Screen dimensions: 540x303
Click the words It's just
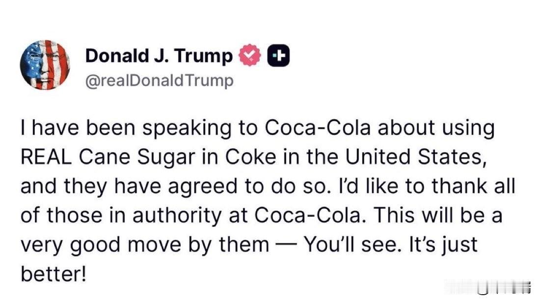click(443, 246)
